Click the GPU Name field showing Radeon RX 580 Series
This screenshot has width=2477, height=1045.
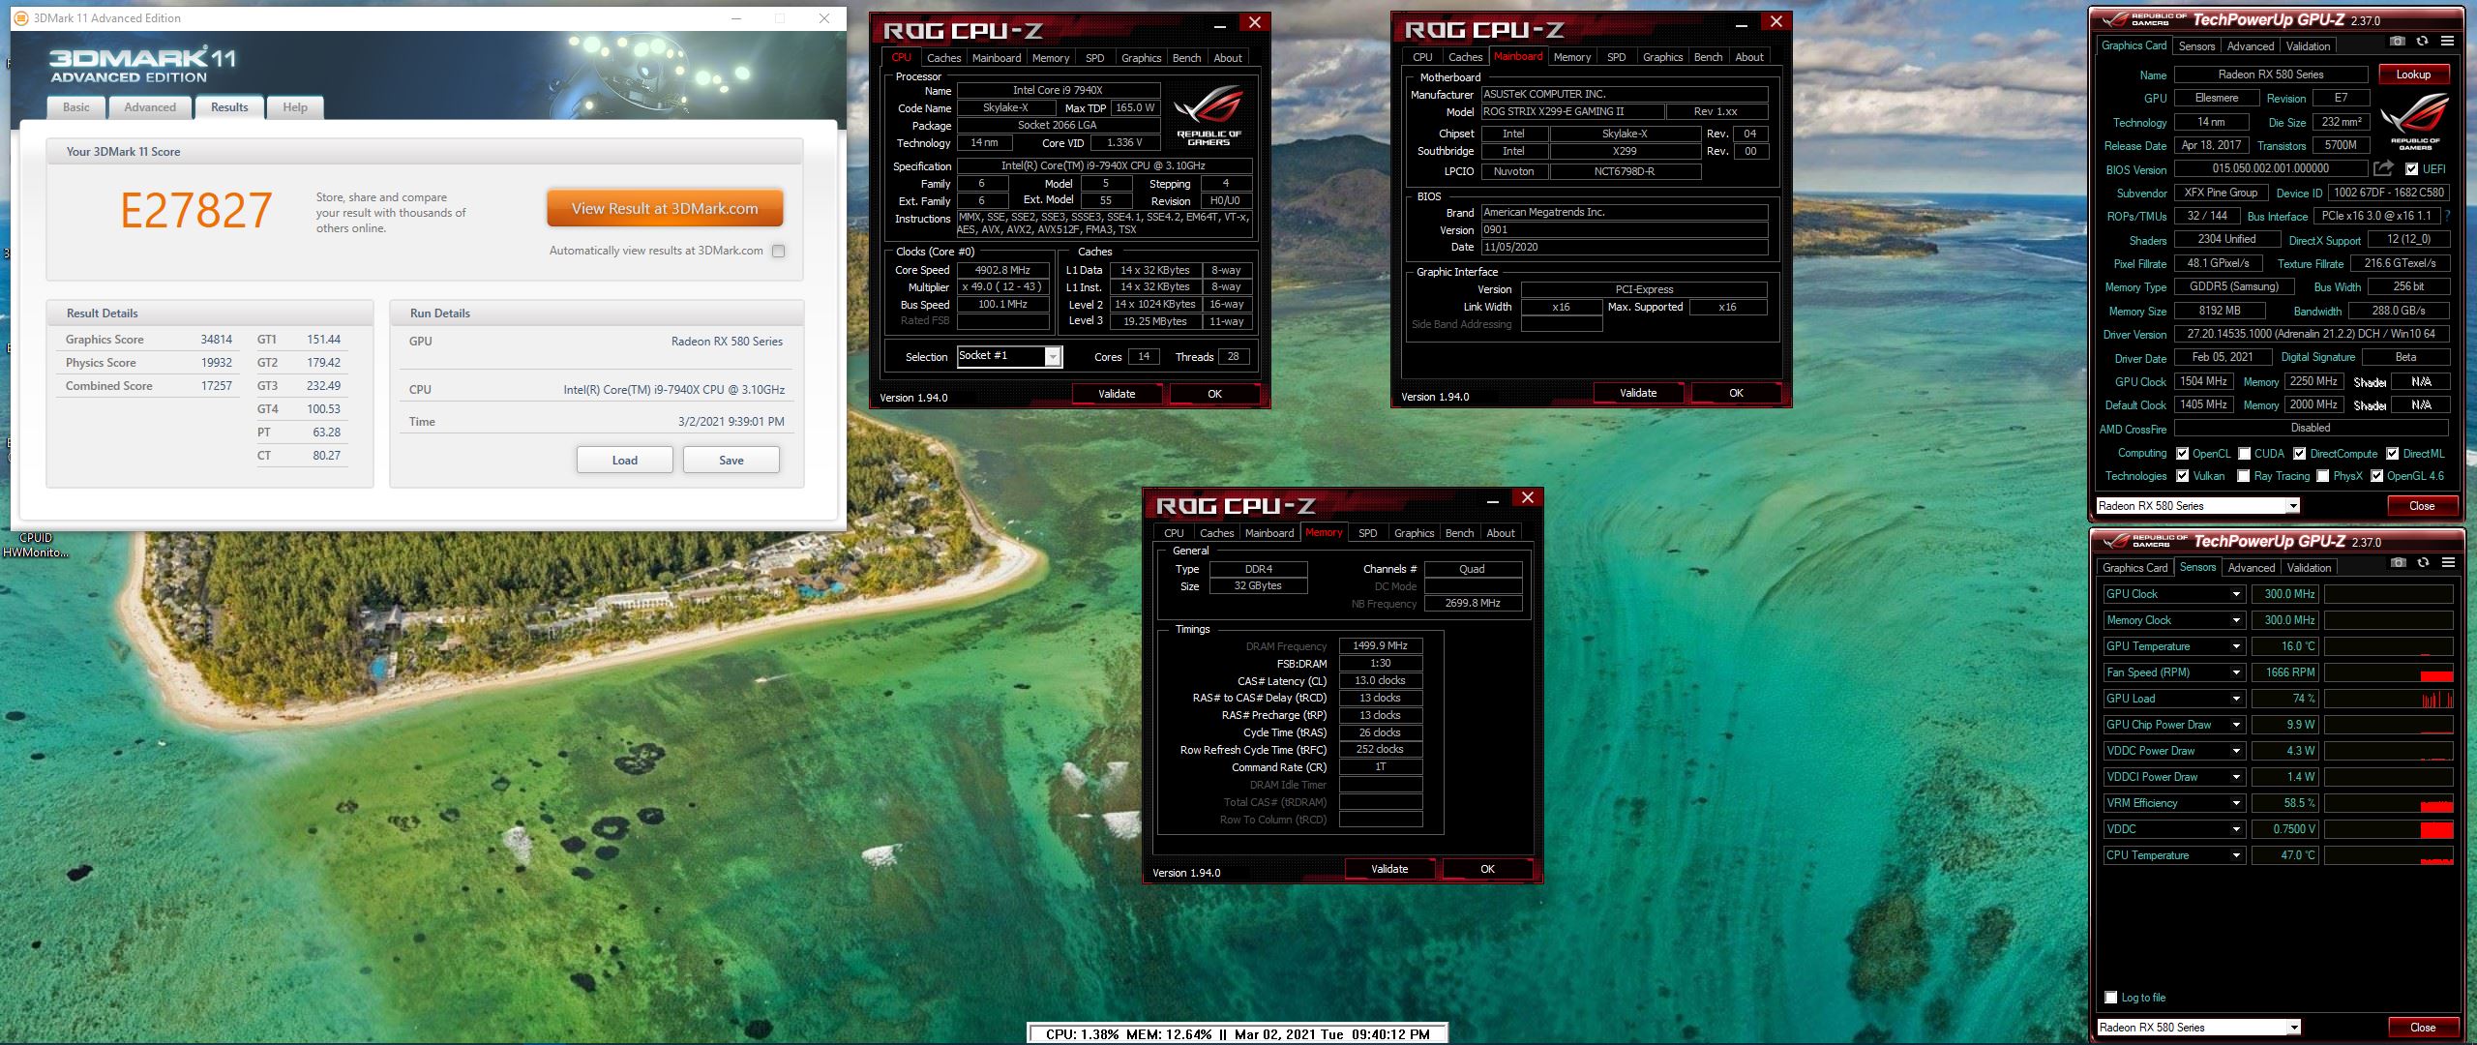(2270, 75)
